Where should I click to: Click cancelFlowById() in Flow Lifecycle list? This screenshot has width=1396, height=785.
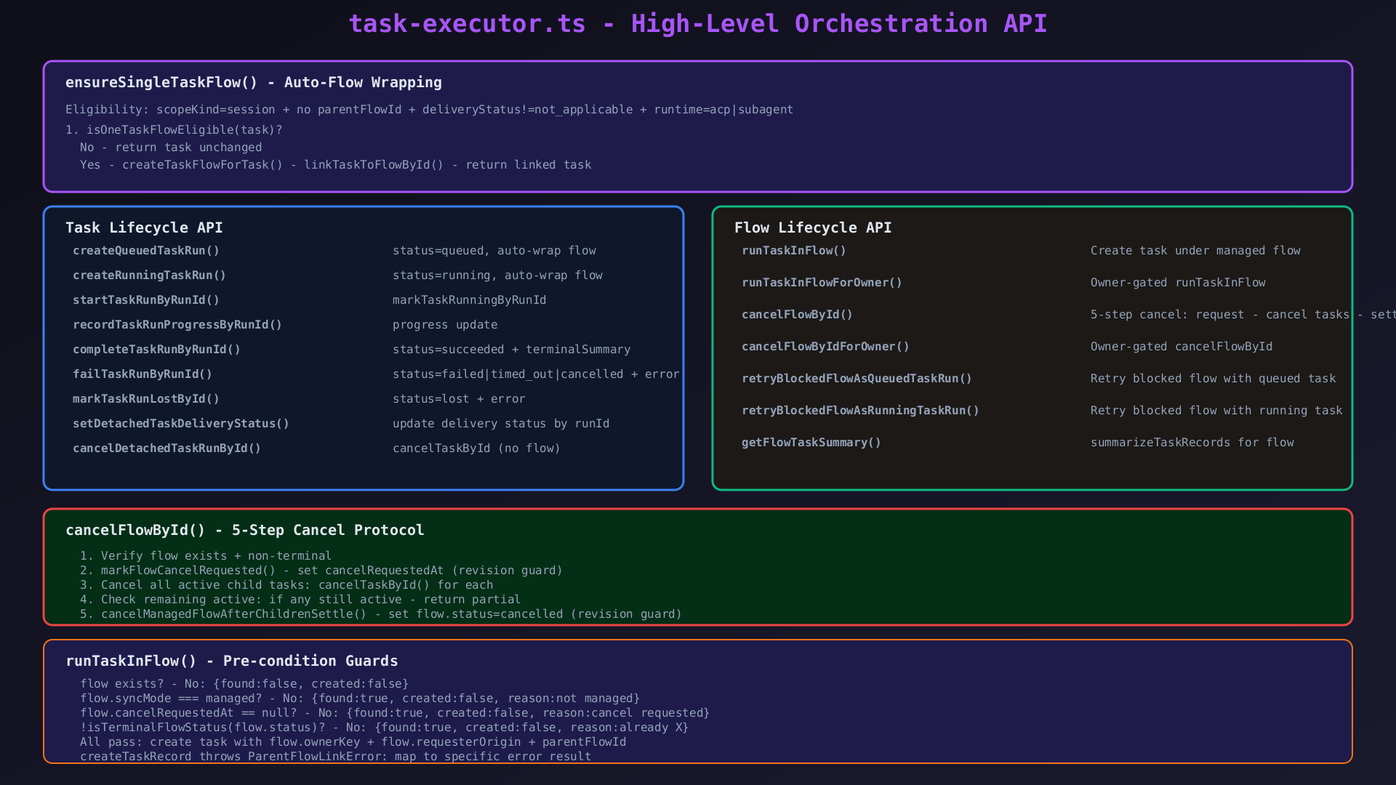[x=797, y=315]
